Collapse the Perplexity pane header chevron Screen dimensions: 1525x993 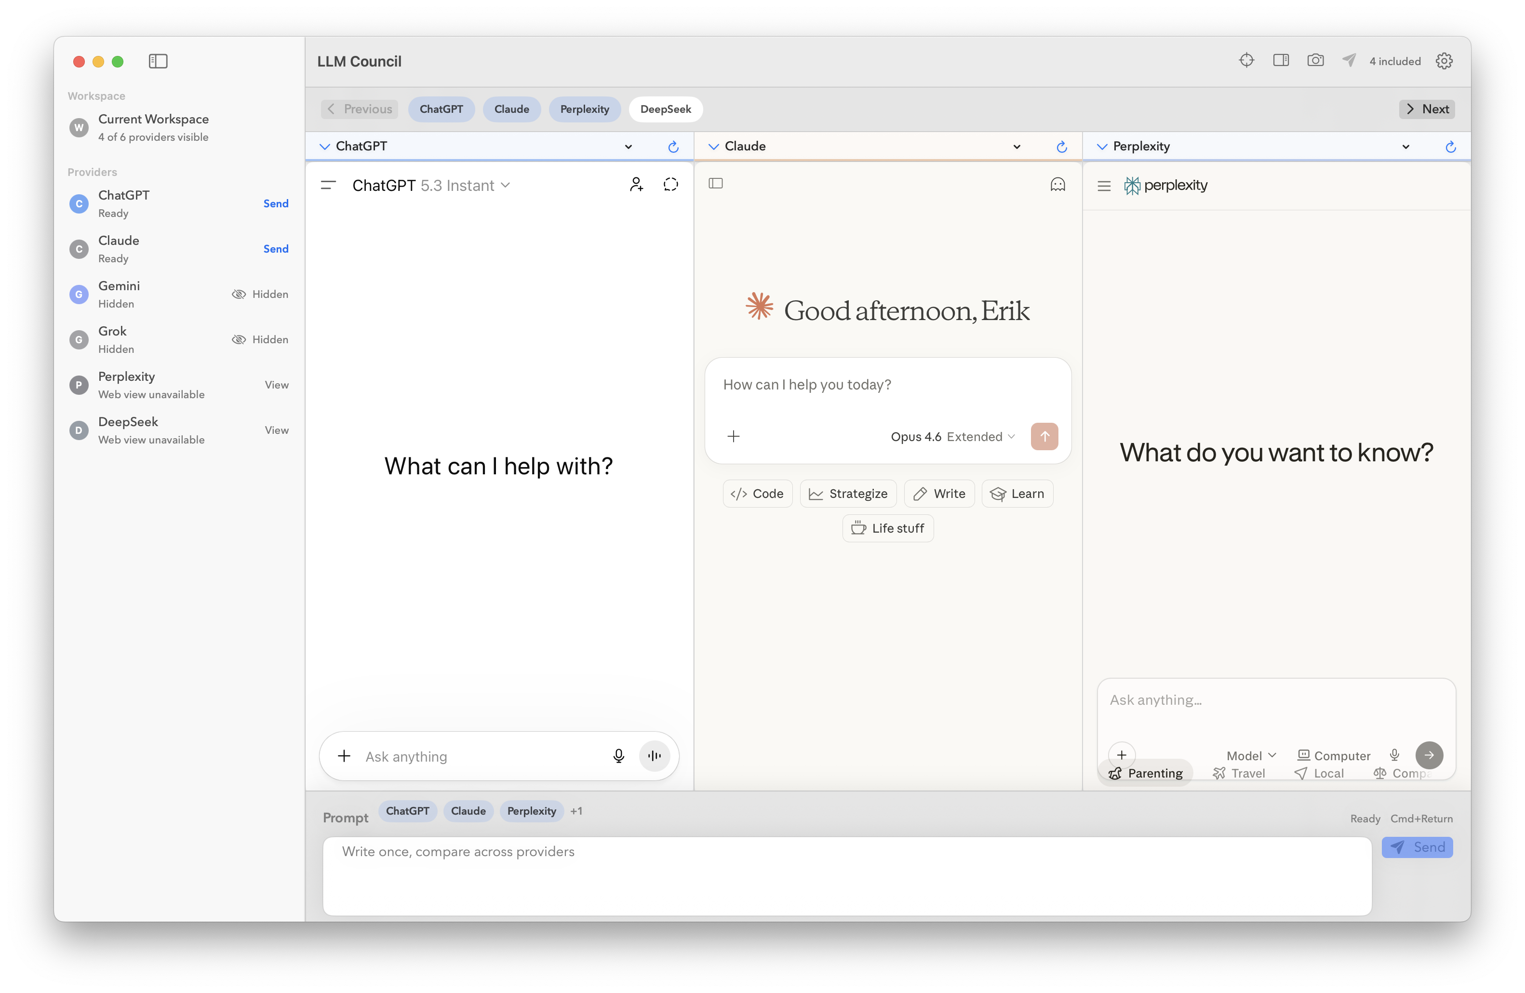coord(1101,147)
